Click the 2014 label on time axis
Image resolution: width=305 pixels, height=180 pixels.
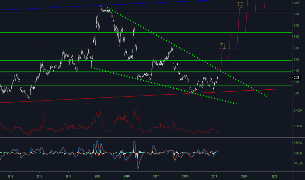(x=68, y=176)
